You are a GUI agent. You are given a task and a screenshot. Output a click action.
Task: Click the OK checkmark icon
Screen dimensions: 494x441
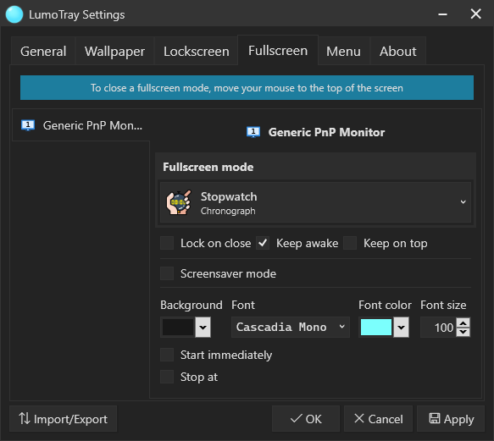click(296, 418)
